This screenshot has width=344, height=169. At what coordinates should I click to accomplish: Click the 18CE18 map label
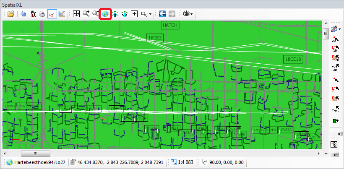coord(293,59)
